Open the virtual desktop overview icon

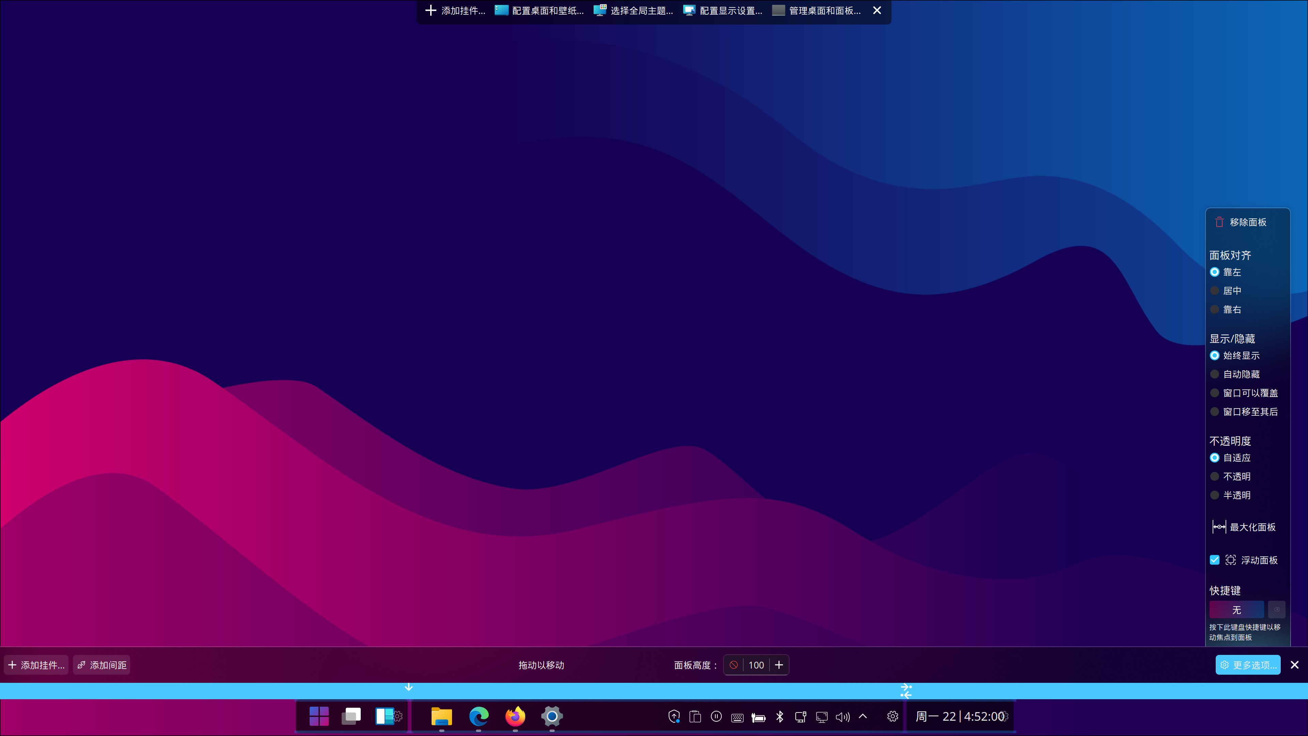[351, 716]
